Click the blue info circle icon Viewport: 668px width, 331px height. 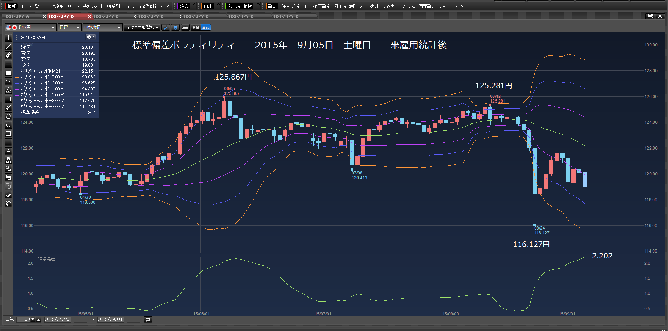click(x=175, y=28)
